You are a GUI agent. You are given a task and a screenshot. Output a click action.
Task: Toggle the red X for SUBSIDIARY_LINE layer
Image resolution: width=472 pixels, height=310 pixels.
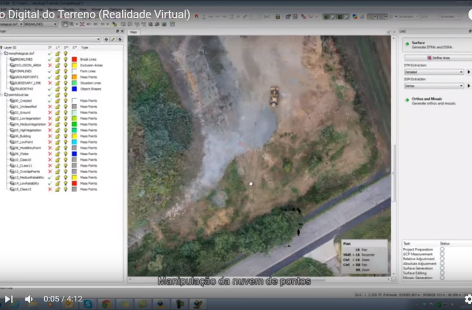[x=50, y=83]
